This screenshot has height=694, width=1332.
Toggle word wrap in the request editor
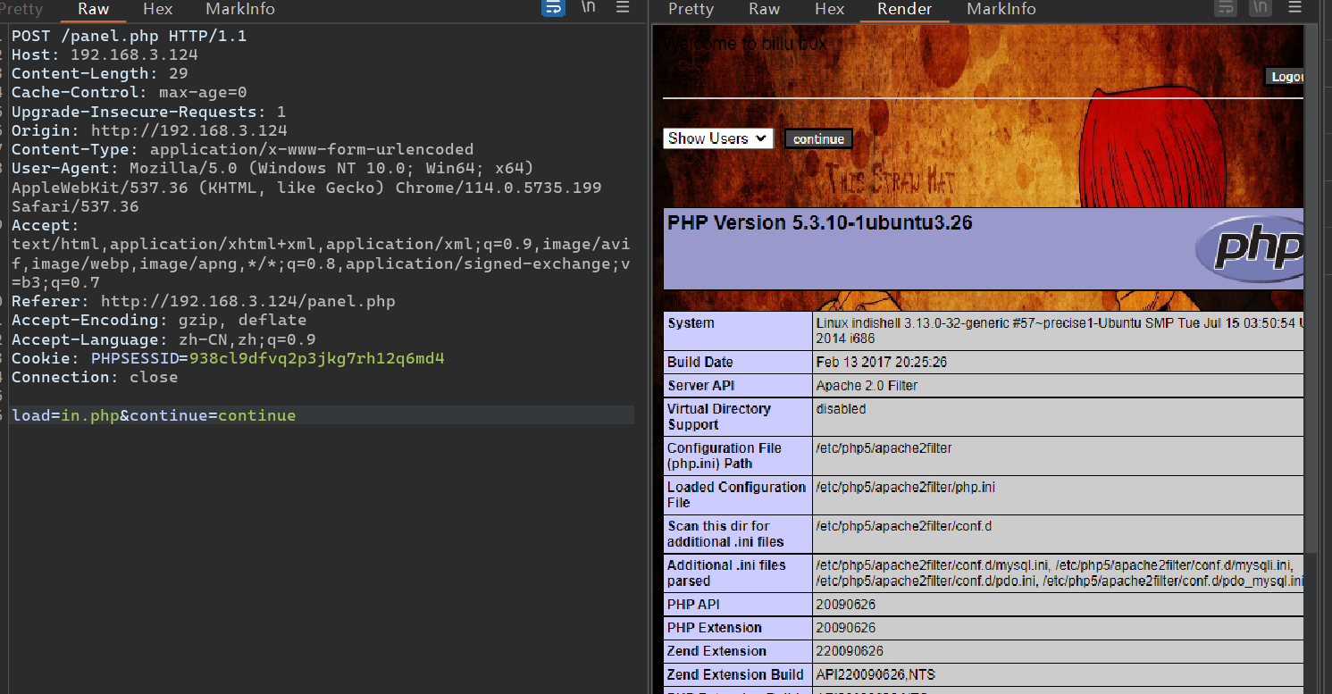coord(553,8)
